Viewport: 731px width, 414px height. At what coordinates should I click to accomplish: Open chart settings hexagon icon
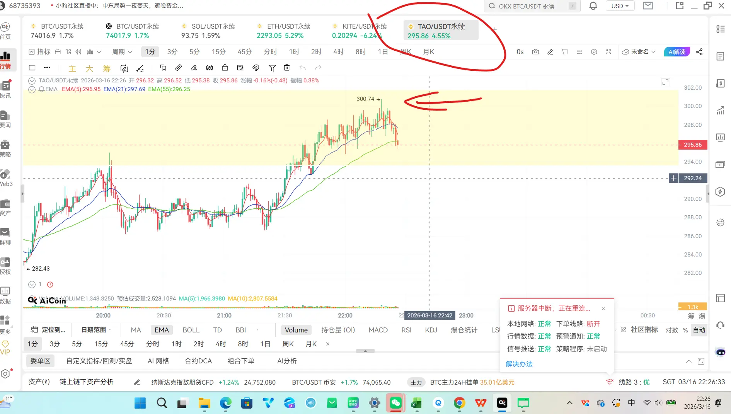[594, 52]
